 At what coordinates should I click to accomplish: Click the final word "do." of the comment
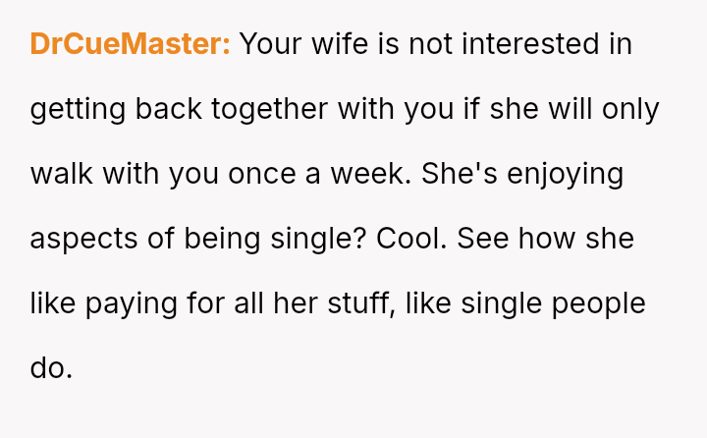tap(51, 368)
